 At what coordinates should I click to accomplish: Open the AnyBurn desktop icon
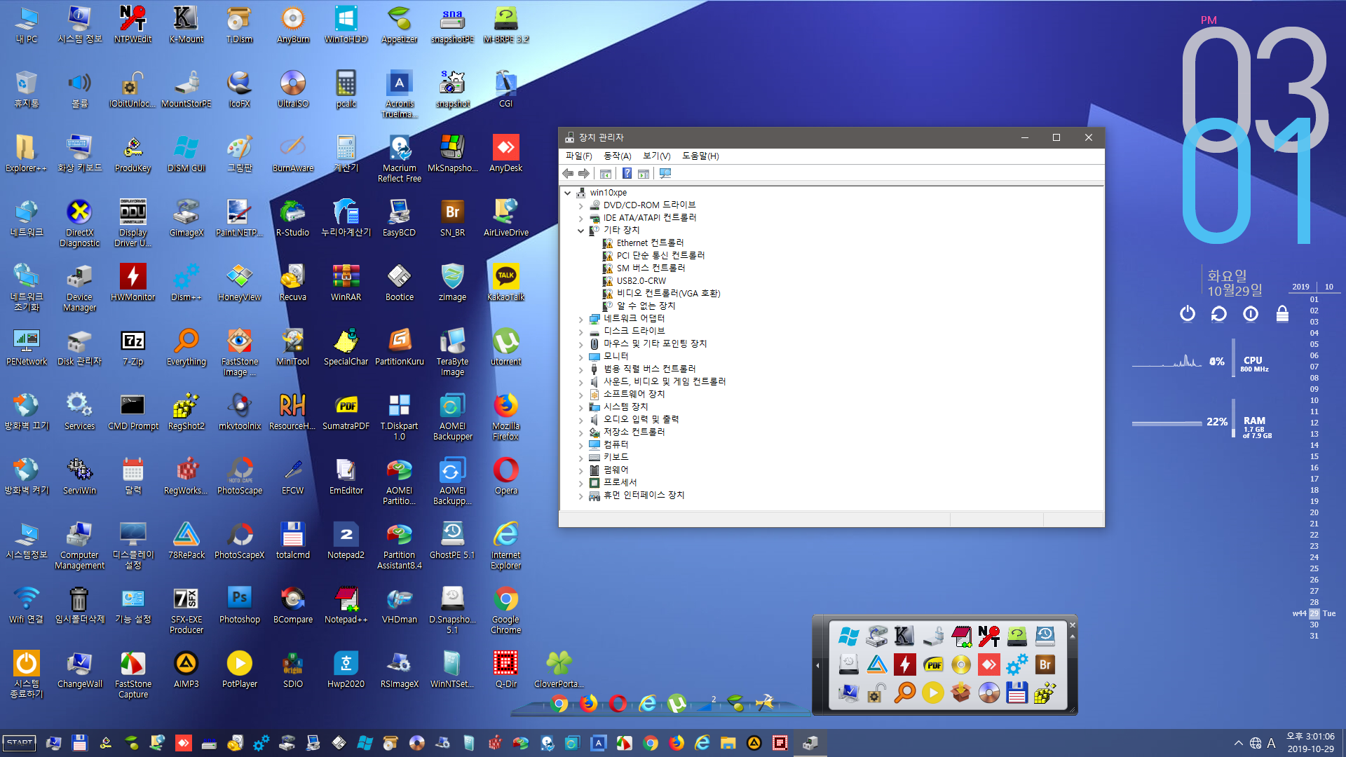pos(292,25)
